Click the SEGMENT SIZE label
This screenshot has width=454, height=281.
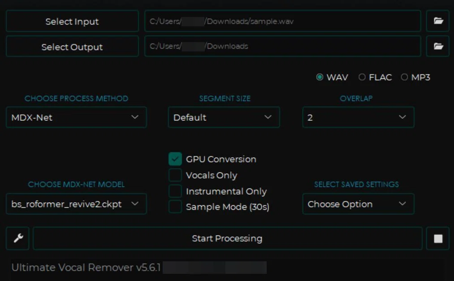coord(225,98)
